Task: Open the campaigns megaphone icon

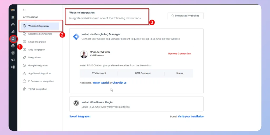Action: point(13,60)
